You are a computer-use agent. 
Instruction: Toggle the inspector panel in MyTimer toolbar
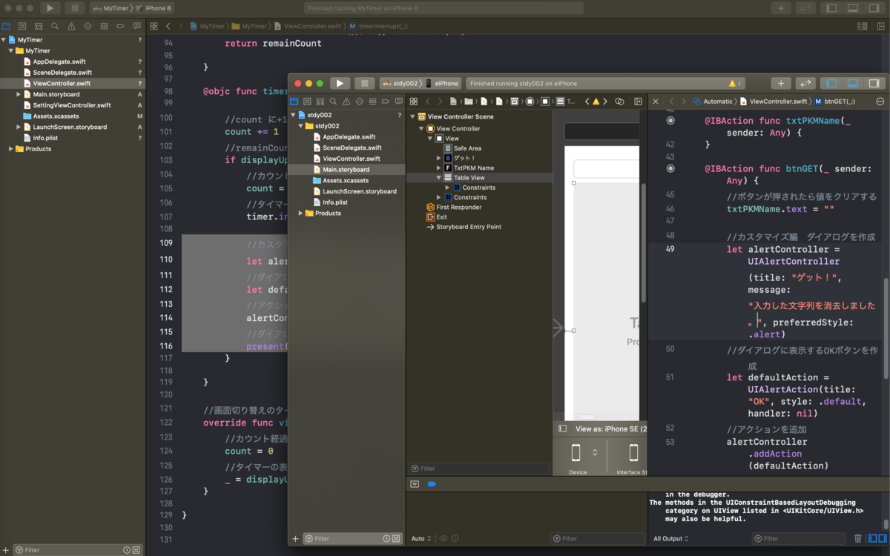pyautogui.click(x=875, y=7)
